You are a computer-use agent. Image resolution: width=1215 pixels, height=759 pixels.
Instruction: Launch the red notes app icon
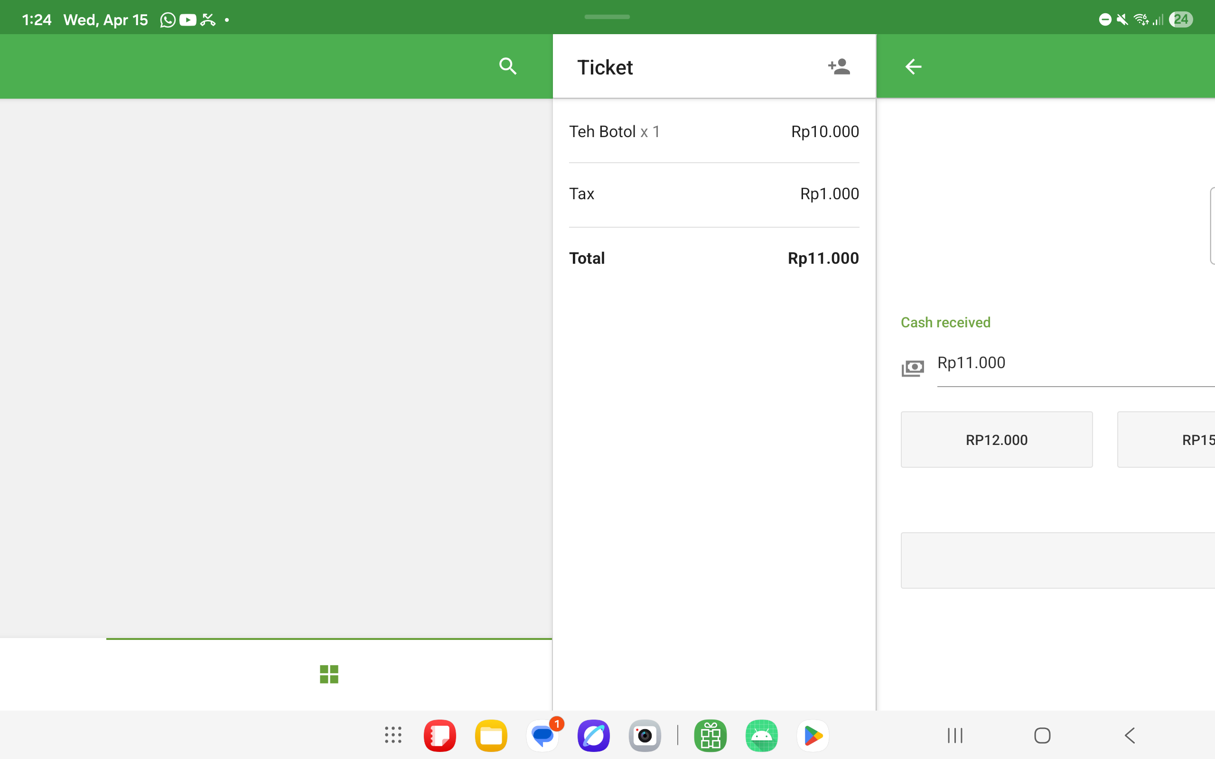440,735
